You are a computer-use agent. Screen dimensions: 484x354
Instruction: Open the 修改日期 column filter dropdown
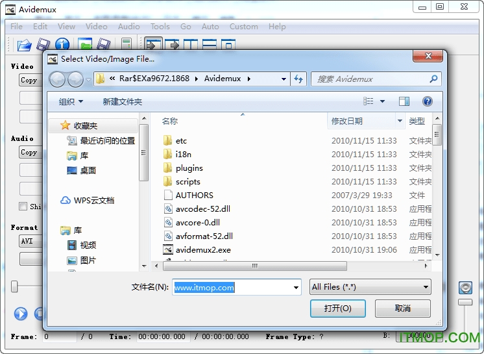point(400,121)
